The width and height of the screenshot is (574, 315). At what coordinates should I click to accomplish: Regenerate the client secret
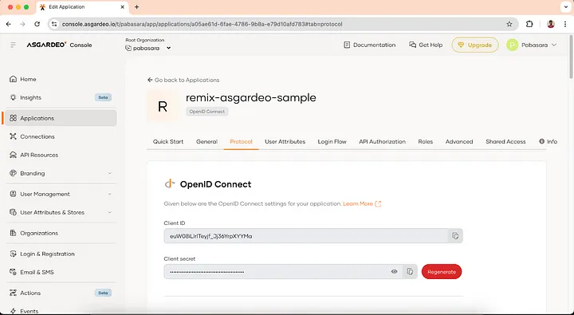[442, 272]
